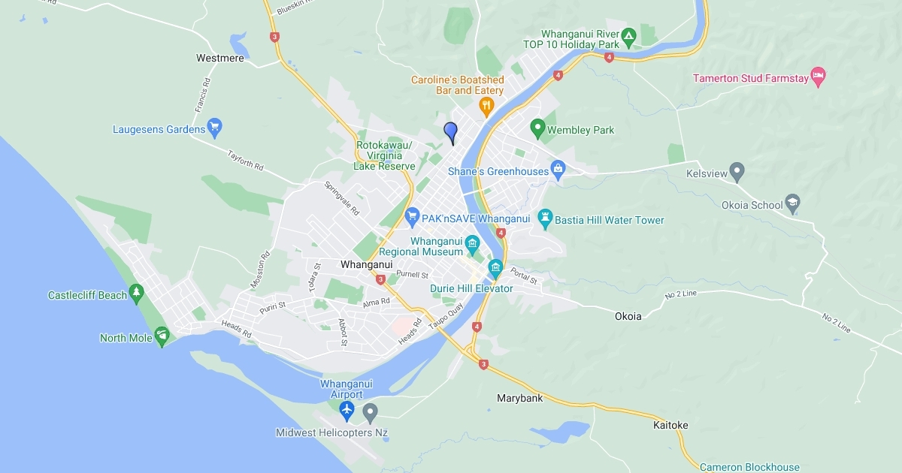Select Caroline's Boatshed restaurant fork-and-knife icon
The height and width of the screenshot is (473, 902).
(x=486, y=106)
